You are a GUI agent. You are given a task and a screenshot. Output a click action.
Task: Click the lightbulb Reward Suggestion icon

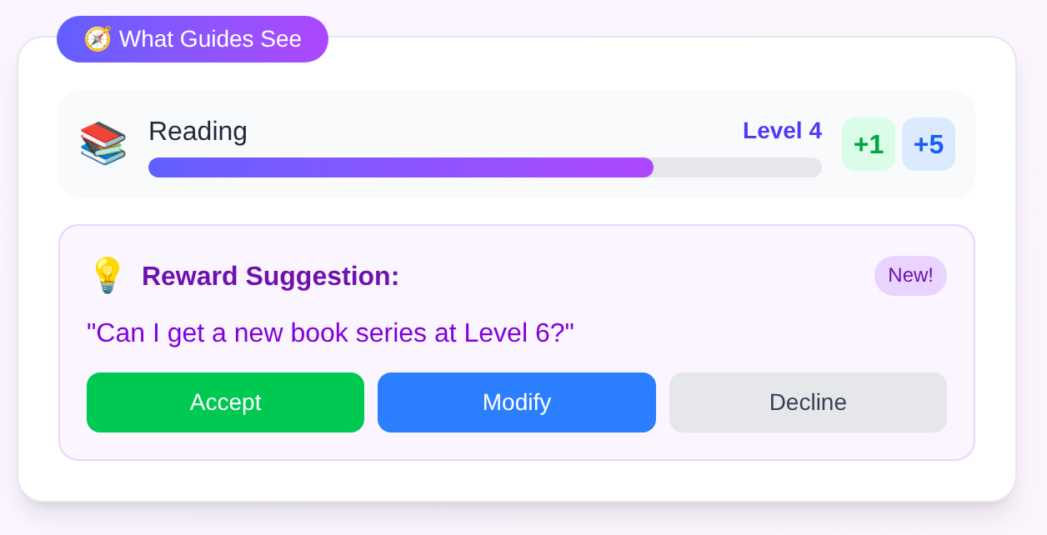tap(107, 275)
